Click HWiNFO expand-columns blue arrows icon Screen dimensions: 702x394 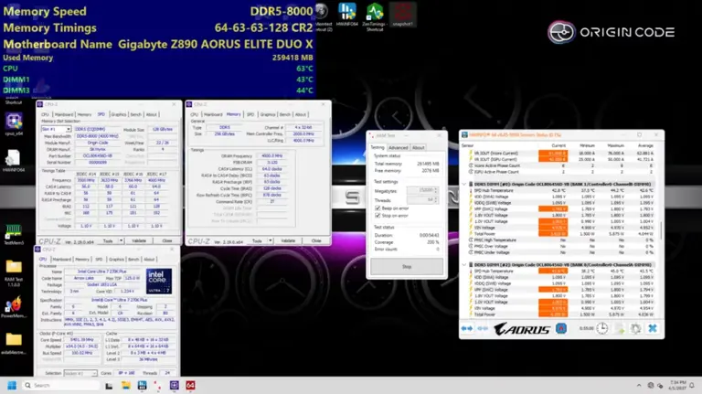[x=467, y=328]
